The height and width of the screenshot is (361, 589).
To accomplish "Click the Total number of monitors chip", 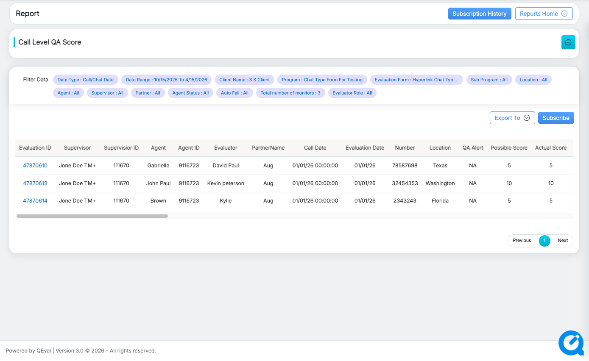I will point(290,93).
